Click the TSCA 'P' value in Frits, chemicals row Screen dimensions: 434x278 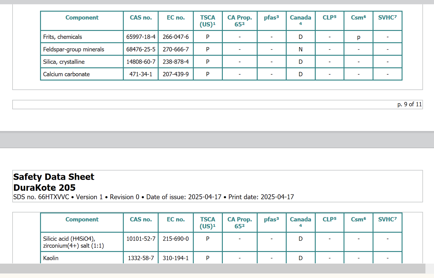tap(208, 37)
